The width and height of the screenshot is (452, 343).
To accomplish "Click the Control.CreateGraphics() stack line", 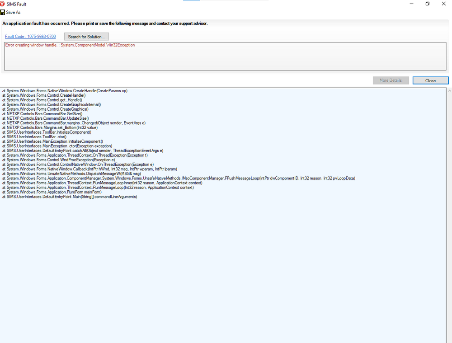I will click(x=45, y=109).
